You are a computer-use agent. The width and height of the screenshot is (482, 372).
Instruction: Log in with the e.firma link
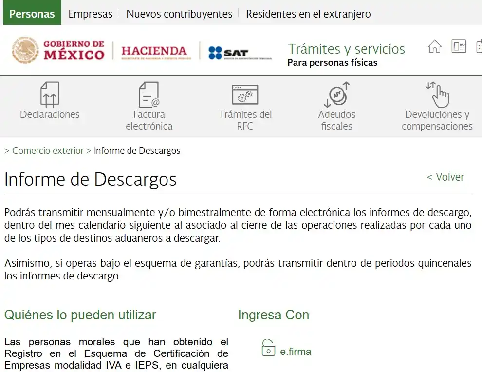point(296,352)
